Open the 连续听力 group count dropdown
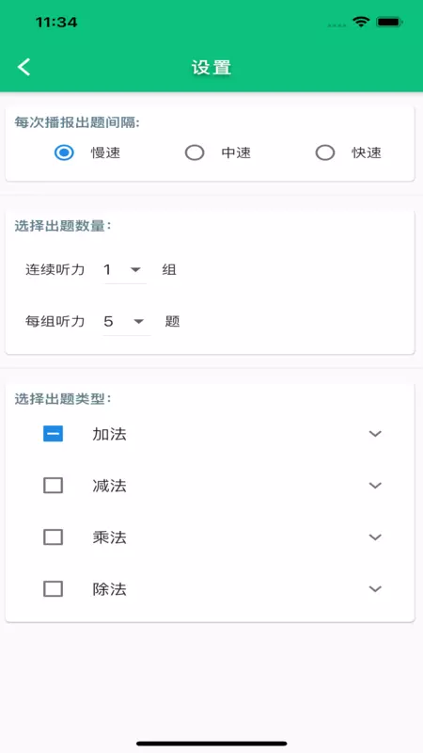This screenshot has width=423, height=753. 125,270
